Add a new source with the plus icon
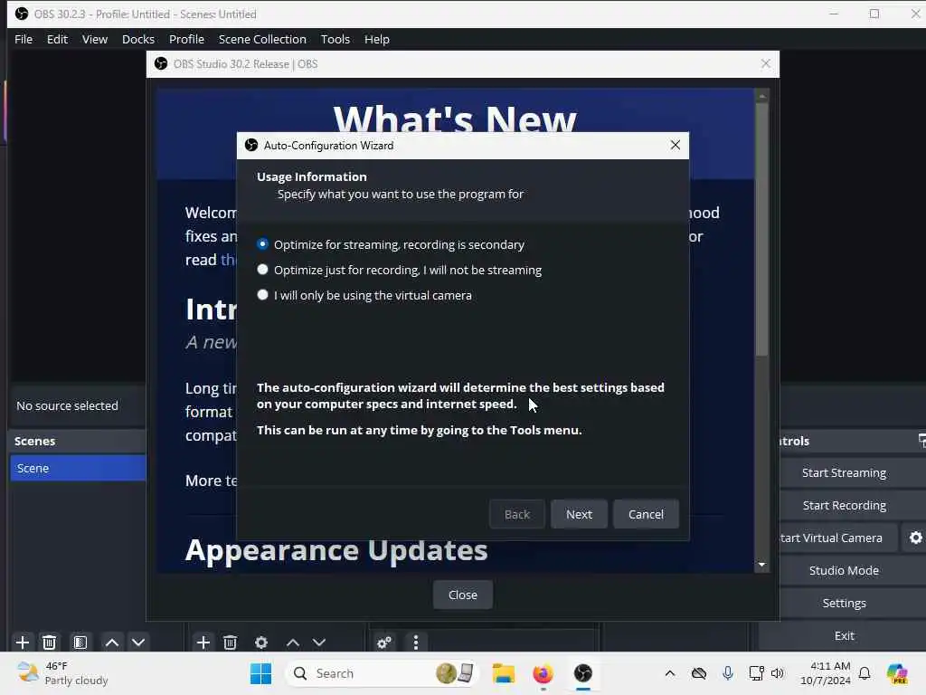926x695 pixels. click(x=203, y=642)
